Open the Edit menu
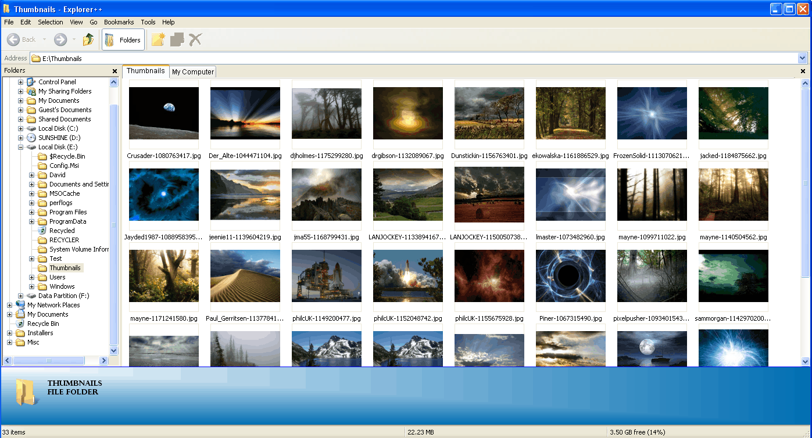812x438 pixels. click(x=26, y=22)
